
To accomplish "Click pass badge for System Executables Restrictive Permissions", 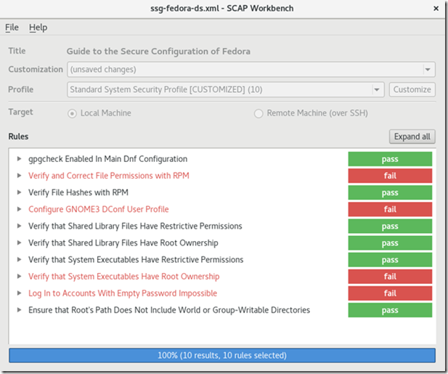I will coord(390,260).
